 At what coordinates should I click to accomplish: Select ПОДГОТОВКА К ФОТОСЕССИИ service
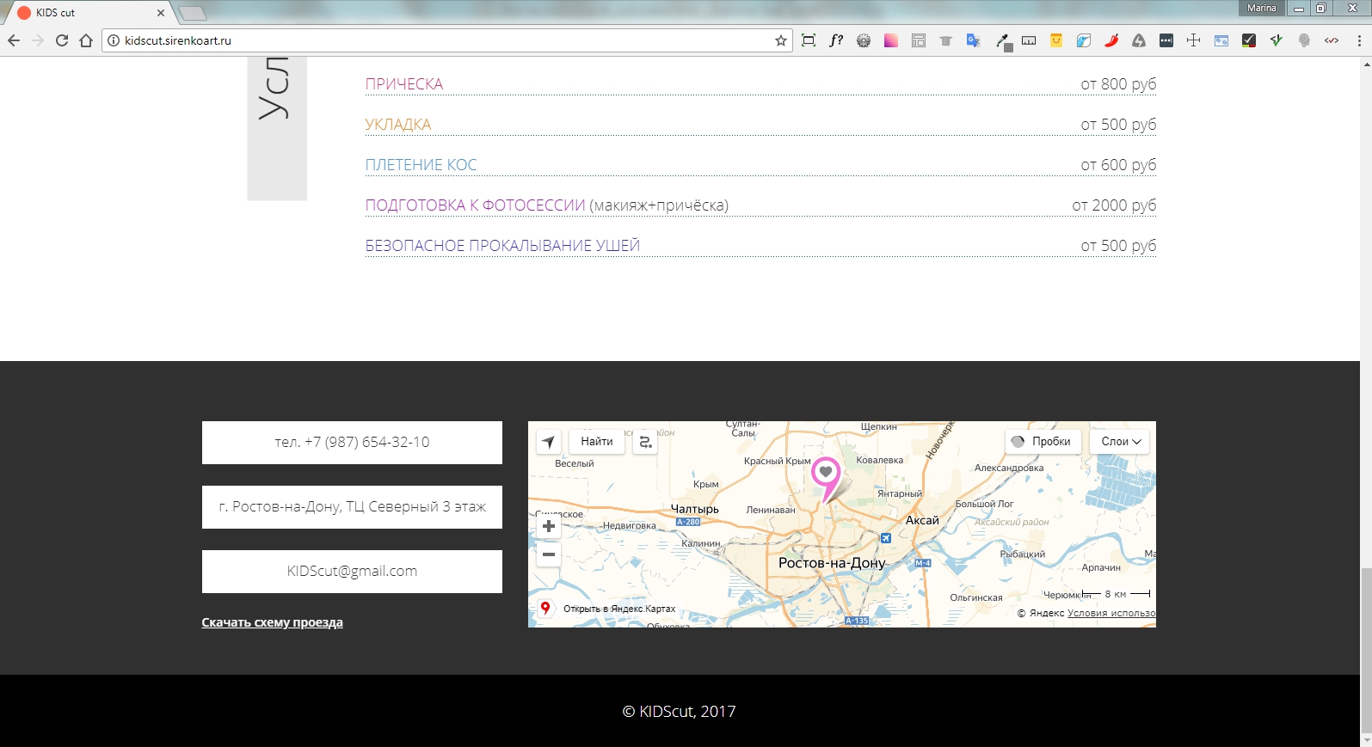tap(760, 205)
